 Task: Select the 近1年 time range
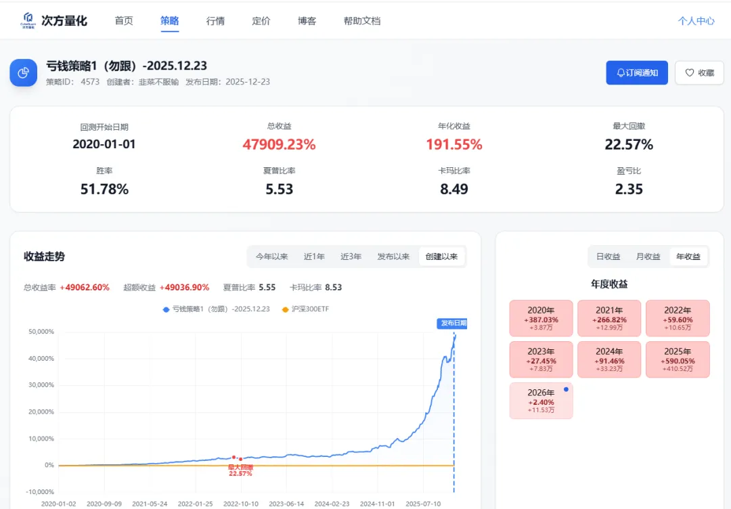click(x=314, y=257)
